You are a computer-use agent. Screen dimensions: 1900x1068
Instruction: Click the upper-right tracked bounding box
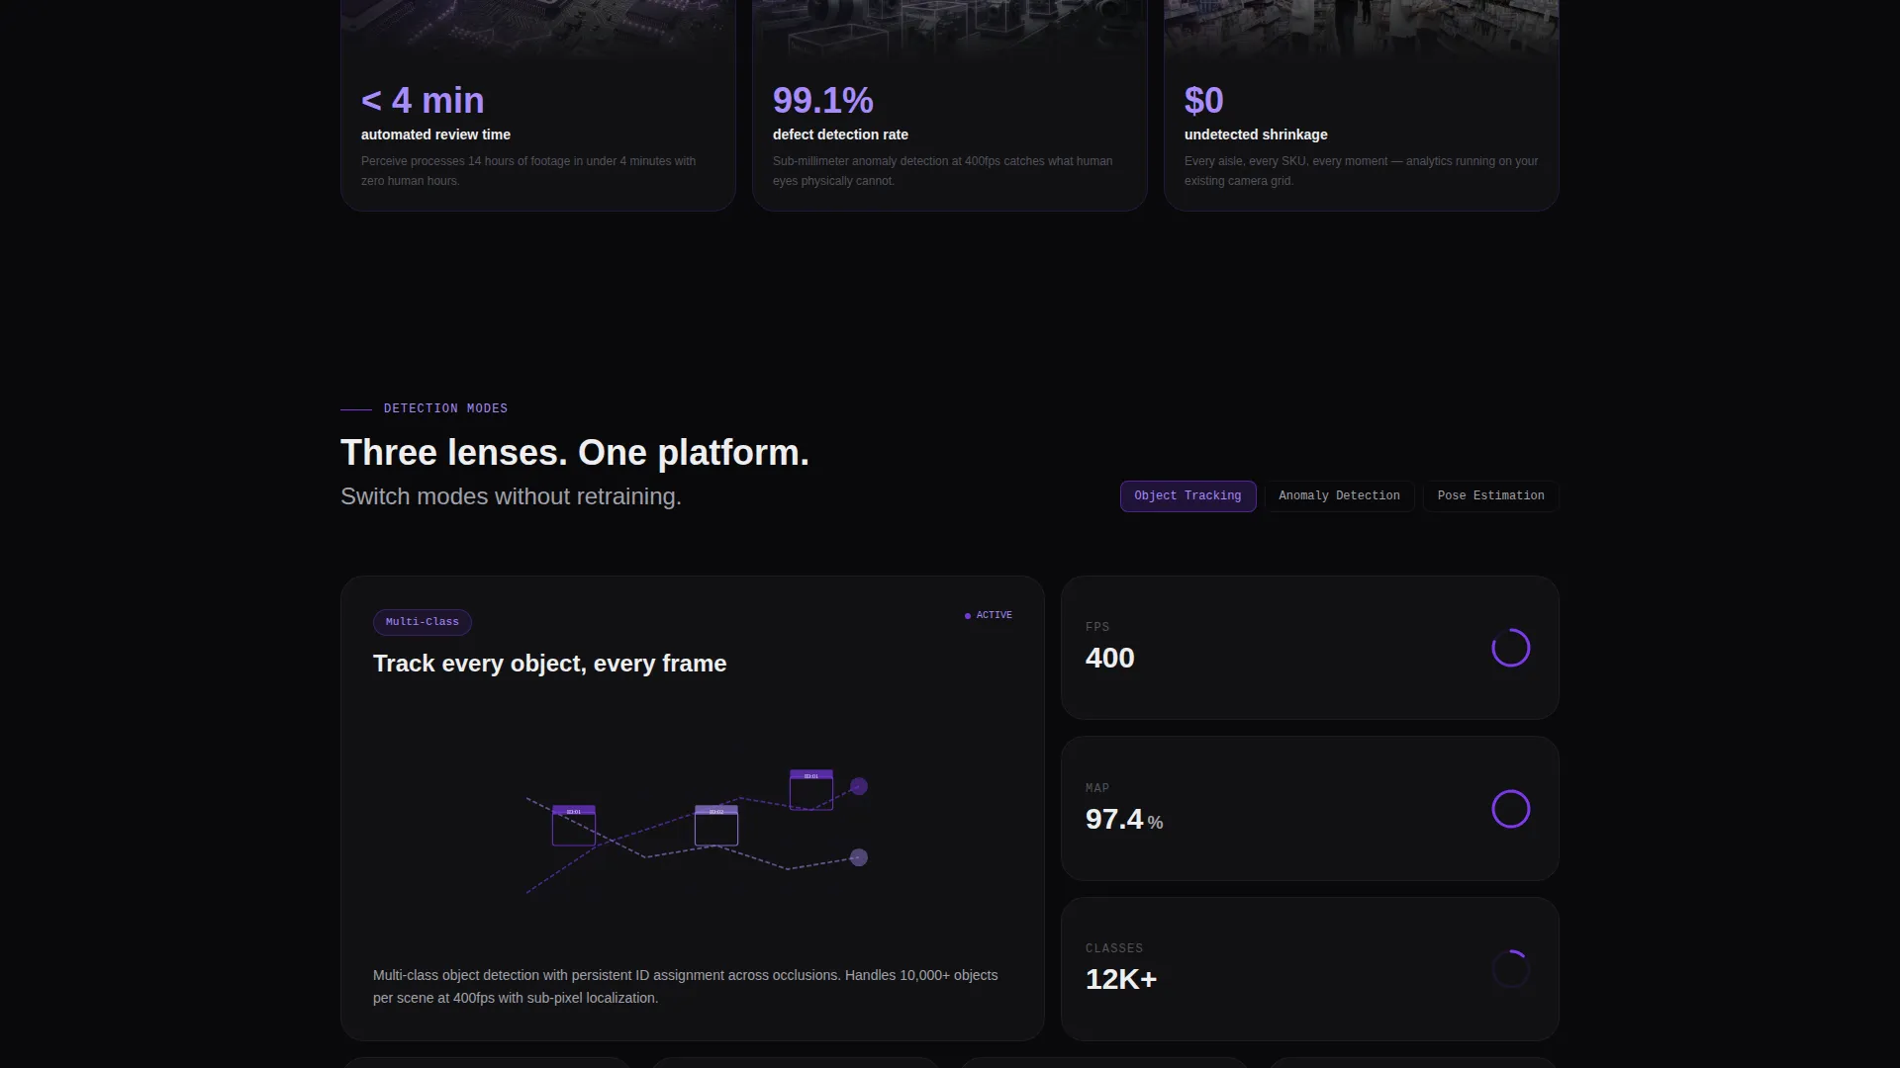click(811, 790)
